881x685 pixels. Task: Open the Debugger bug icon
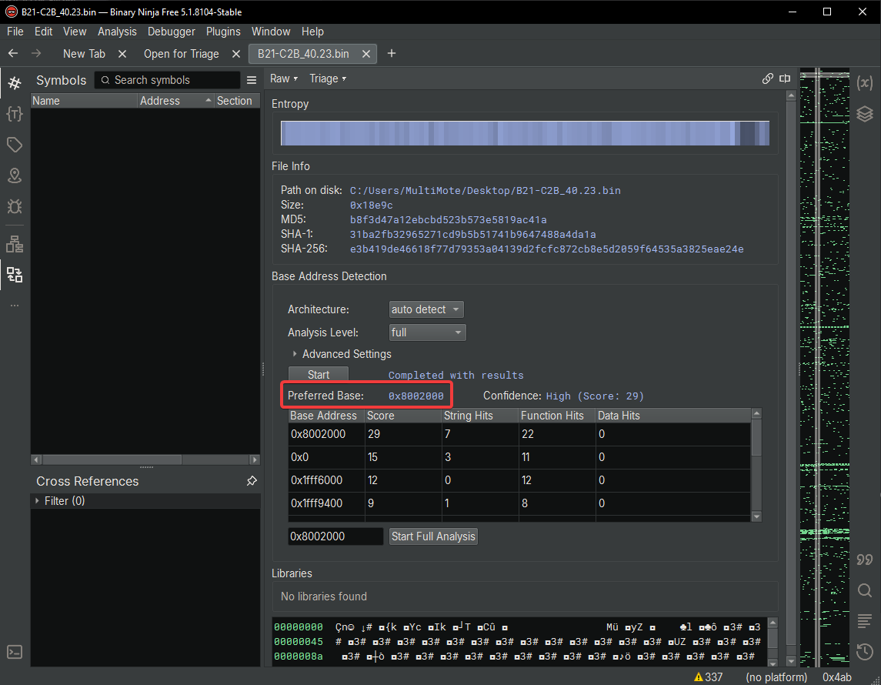(x=15, y=206)
